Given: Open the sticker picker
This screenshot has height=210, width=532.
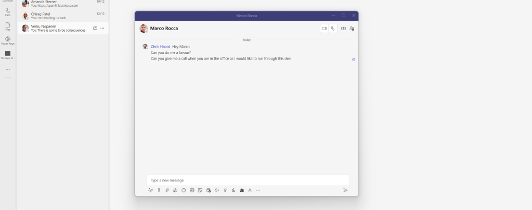Looking at the screenshot, I should pyautogui.click(x=200, y=190).
